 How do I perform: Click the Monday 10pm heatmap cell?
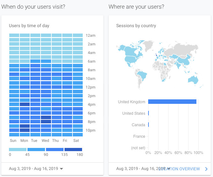tap(25, 130)
